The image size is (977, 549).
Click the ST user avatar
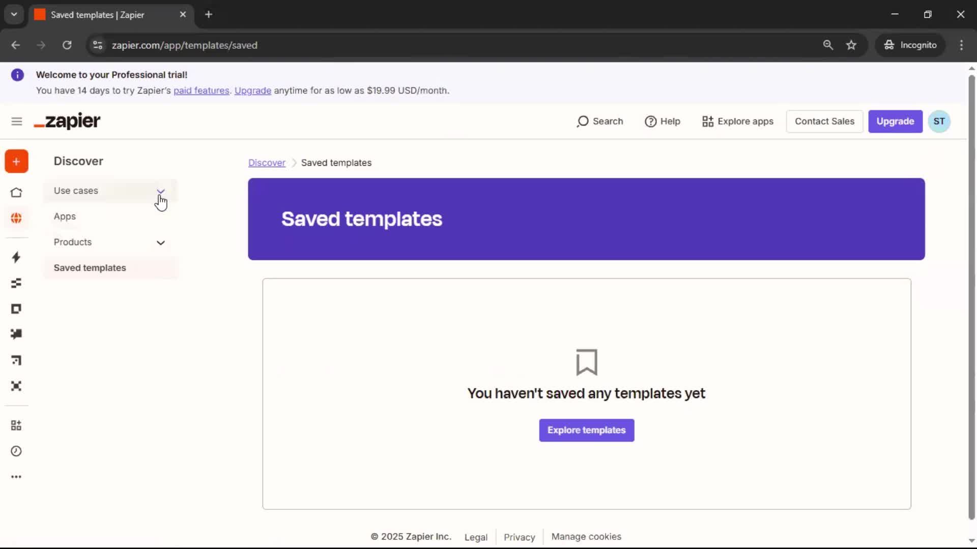coord(939,121)
